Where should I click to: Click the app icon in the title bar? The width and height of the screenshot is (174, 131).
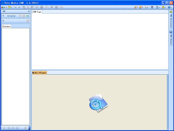coord(2,3)
